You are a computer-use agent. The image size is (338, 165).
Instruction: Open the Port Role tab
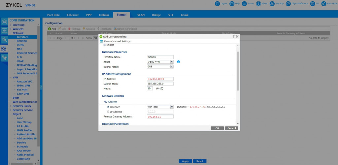click(x=53, y=15)
